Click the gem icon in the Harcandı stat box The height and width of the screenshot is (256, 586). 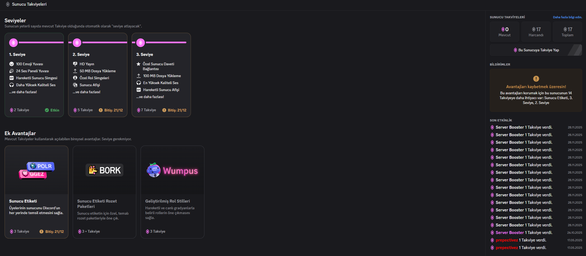pyautogui.click(x=533, y=29)
